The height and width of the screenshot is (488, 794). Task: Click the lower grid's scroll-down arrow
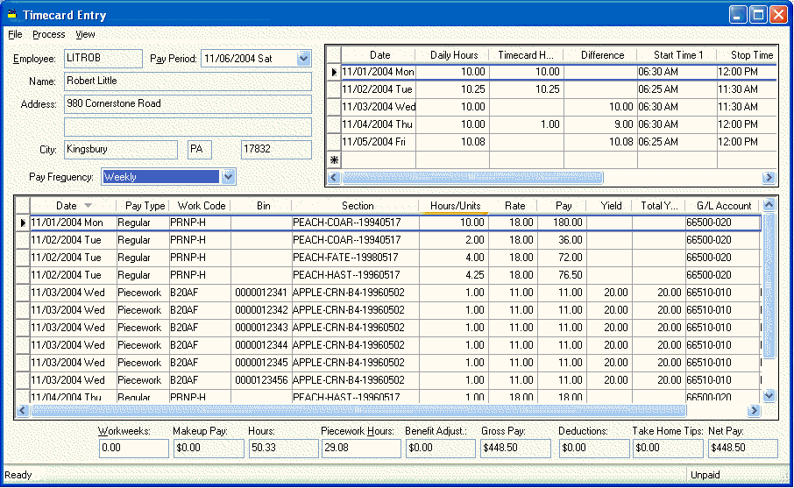tap(769, 396)
